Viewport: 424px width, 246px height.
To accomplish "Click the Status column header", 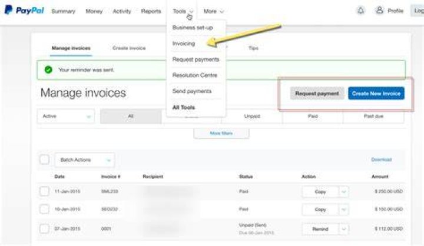I will click(246, 177).
